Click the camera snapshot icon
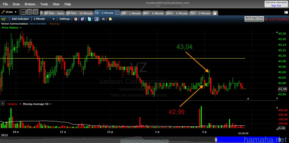 103,19
